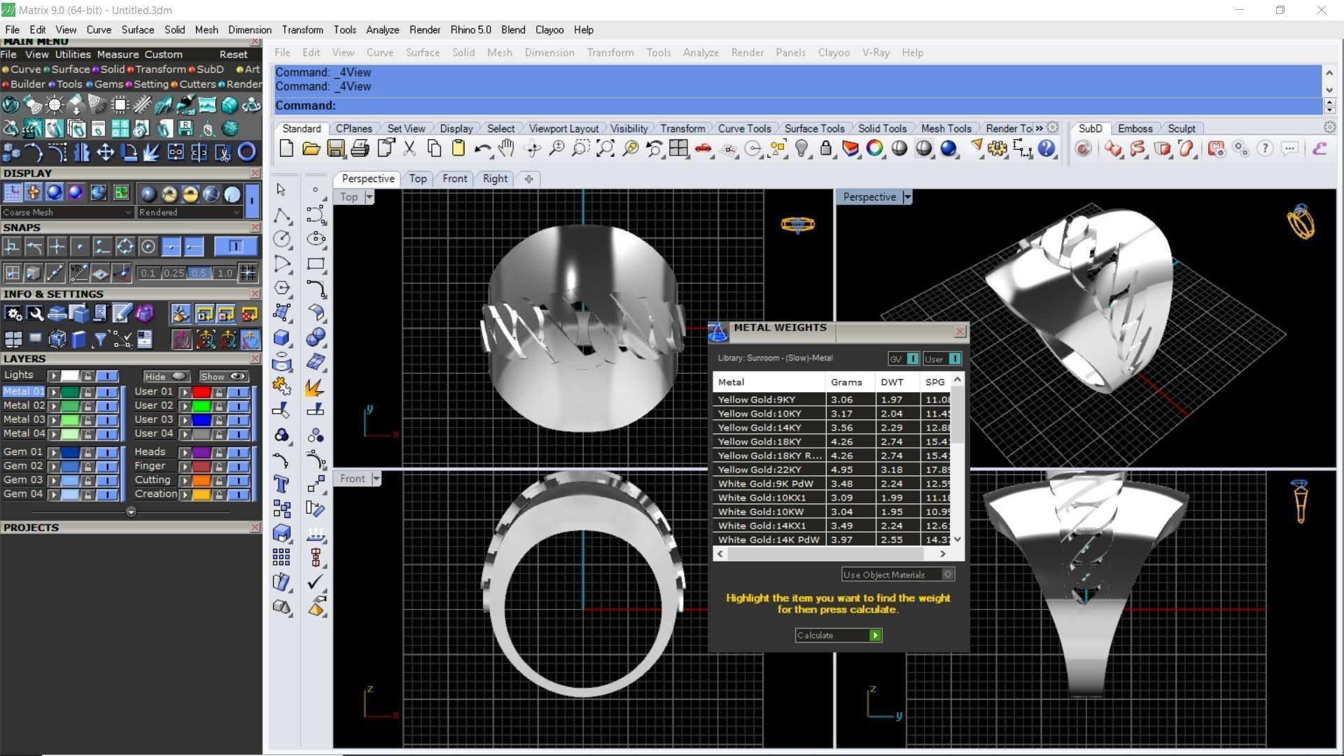Select Yellow Gold:14KY row in table

pyautogui.click(x=833, y=428)
